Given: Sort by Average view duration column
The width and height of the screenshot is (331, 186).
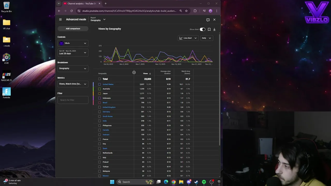Looking at the screenshot, I should pos(165,72).
